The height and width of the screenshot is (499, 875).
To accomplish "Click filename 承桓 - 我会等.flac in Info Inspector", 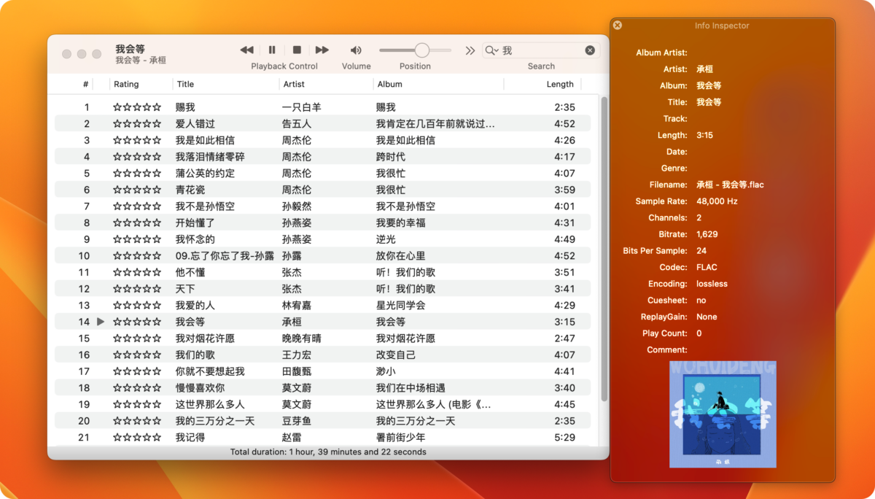I will coord(730,185).
